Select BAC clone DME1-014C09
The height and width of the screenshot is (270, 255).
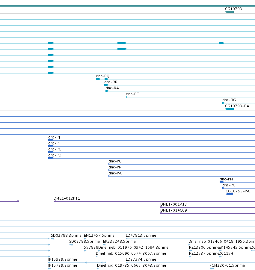tap(173, 210)
